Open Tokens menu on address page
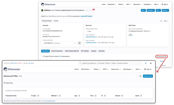The height and width of the screenshot is (105, 174). 121,4
